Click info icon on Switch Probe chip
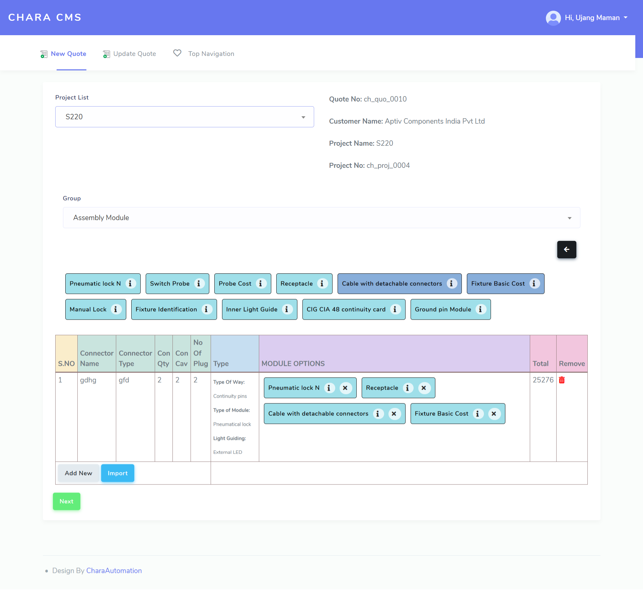Image resolution: width=643 pixels, height=590 pixels. point(199,284)
